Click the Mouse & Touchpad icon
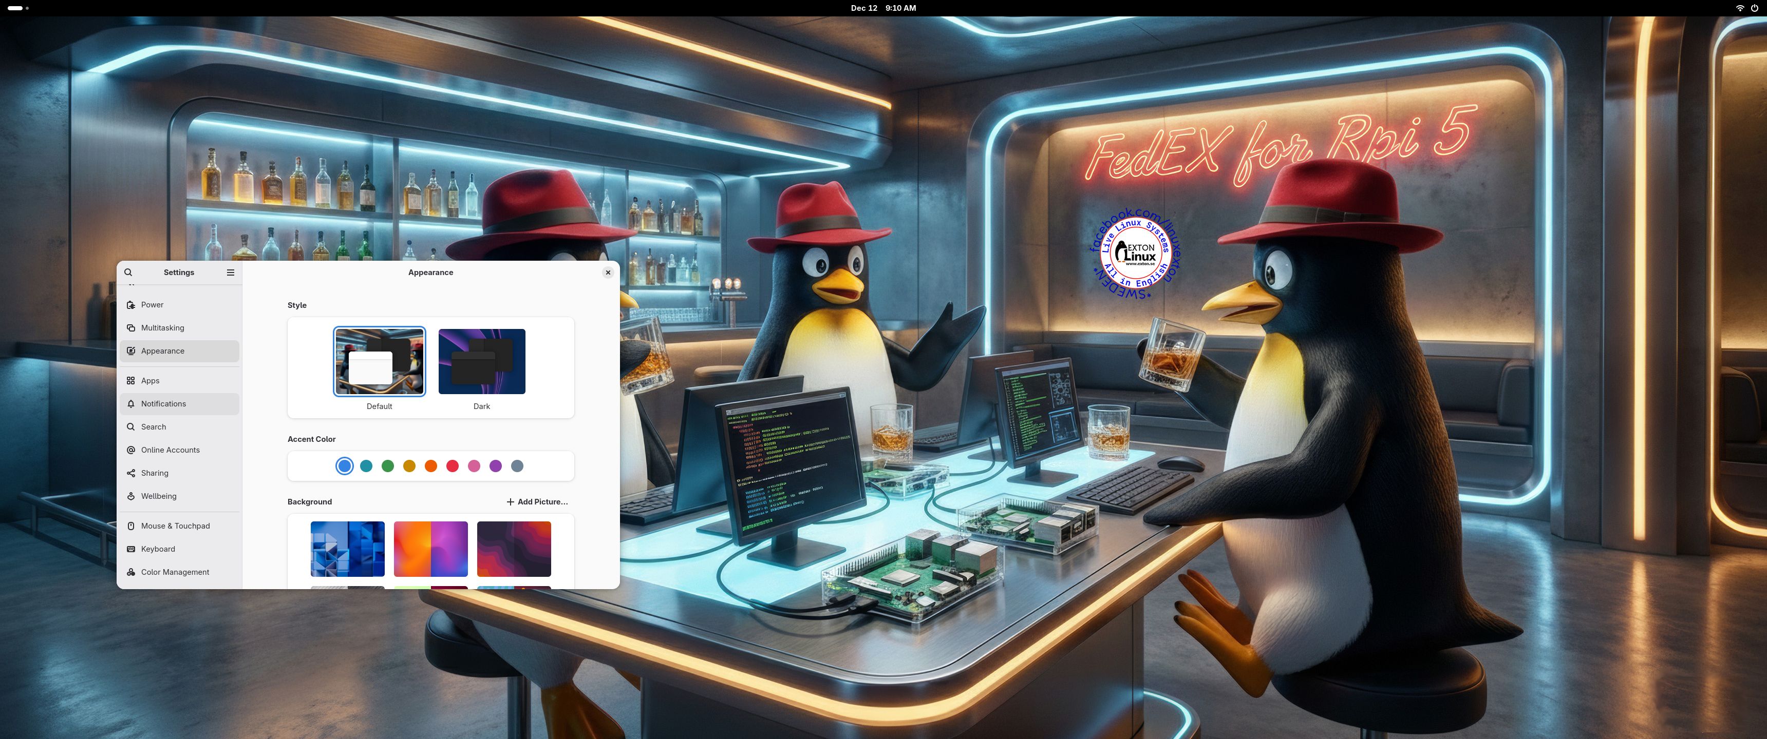 click(x=131, y=526)
